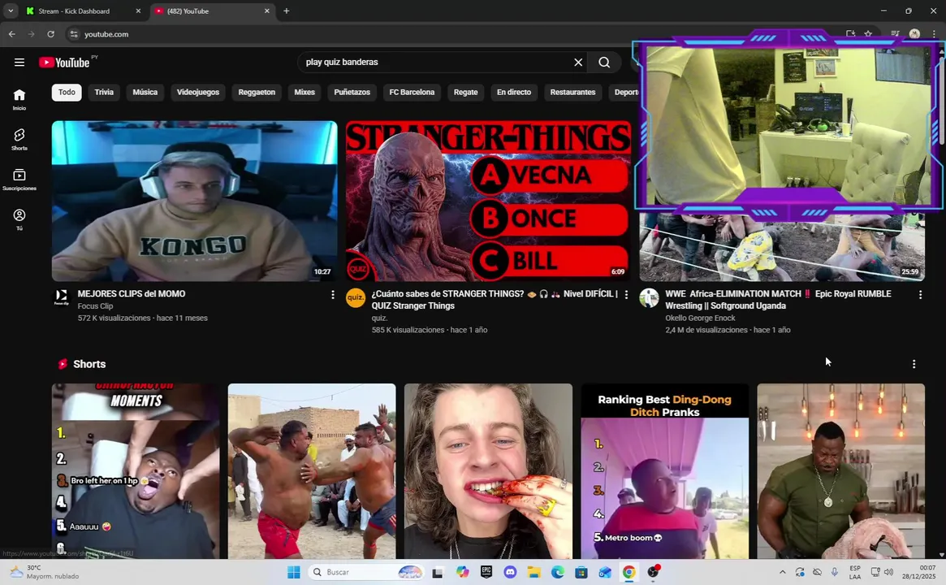Select the Música filter chip
The width and height of the screenshot is (946, 585).
coord(145,93)
